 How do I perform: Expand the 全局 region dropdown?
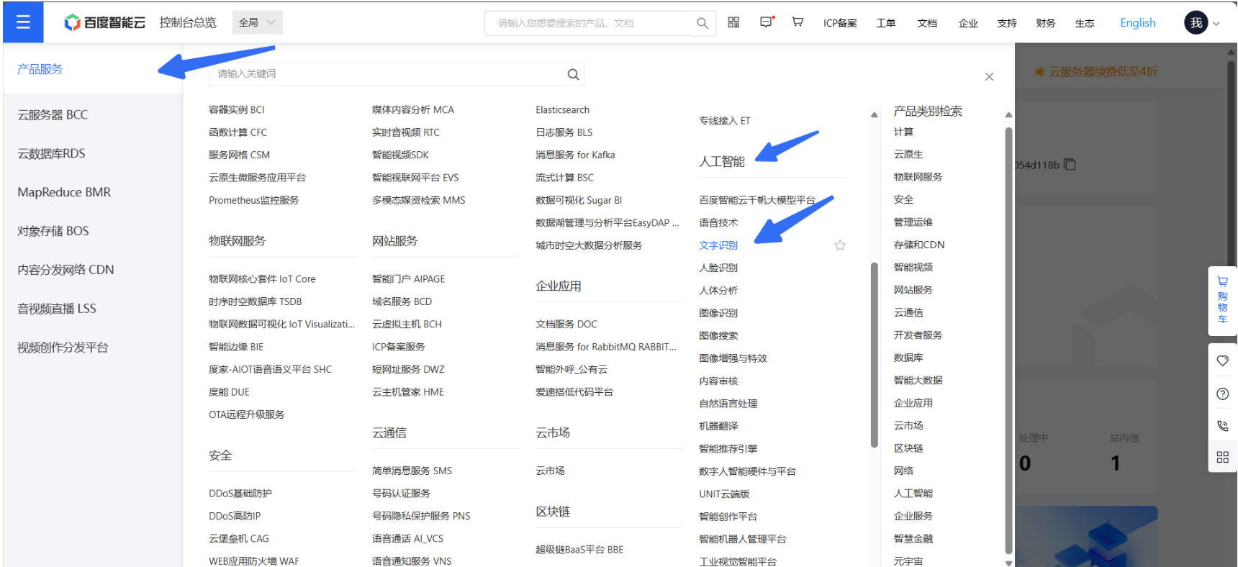click(257, 22)
